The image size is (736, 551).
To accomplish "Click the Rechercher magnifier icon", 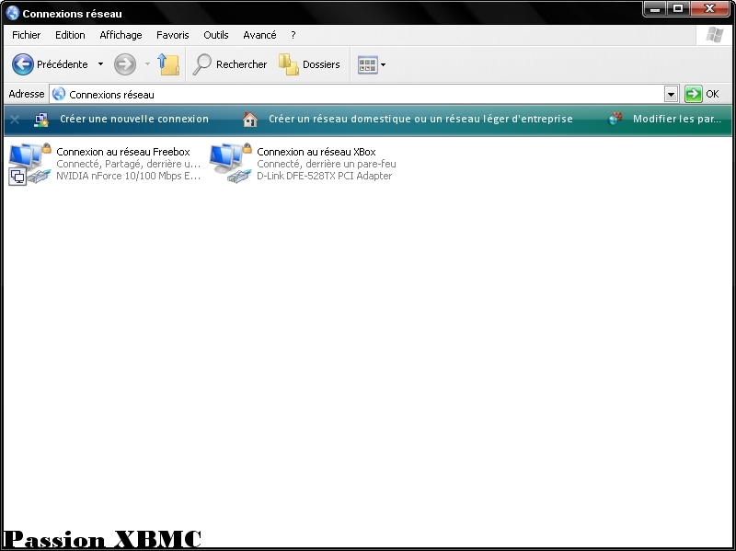I will pos(202,64).
